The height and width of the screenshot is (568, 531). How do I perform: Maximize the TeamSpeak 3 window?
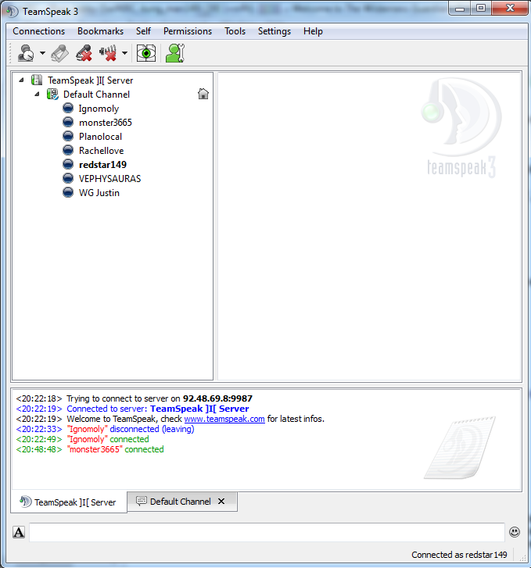pyautogui.click(x=481, y=9)
